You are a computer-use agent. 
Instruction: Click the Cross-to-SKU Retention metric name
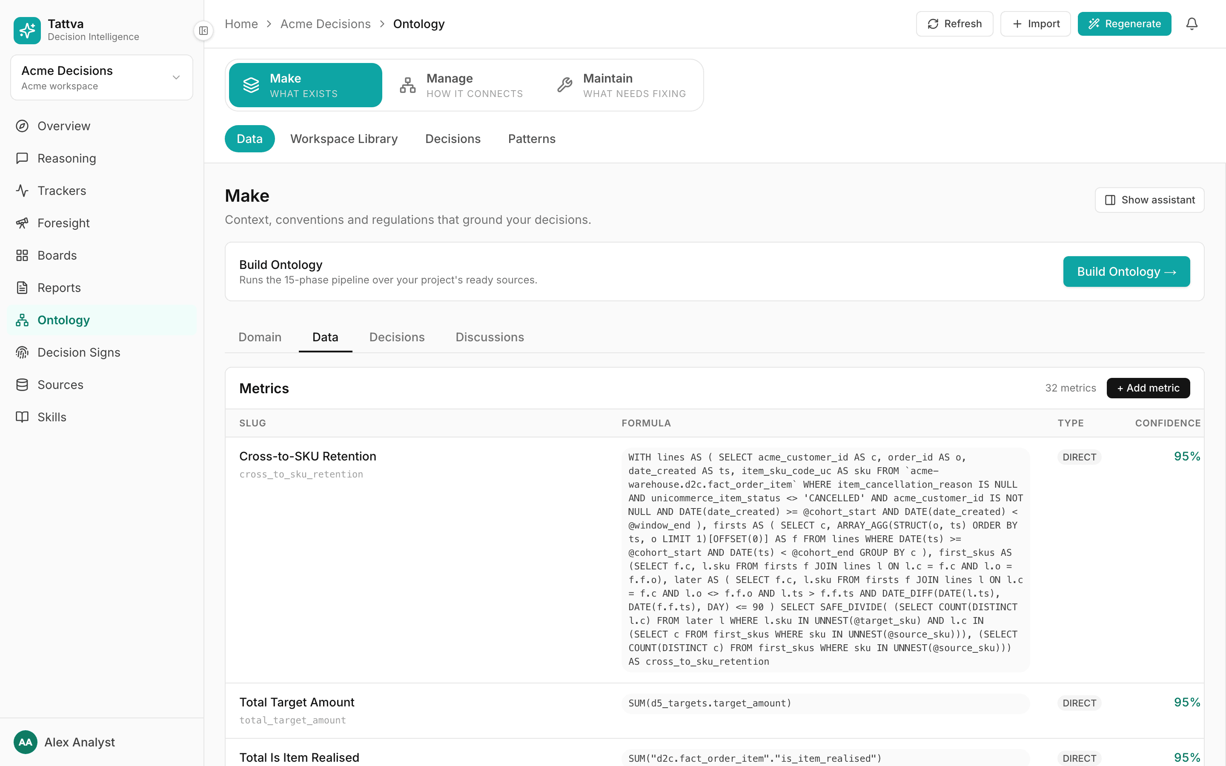(x=307, y=457)
